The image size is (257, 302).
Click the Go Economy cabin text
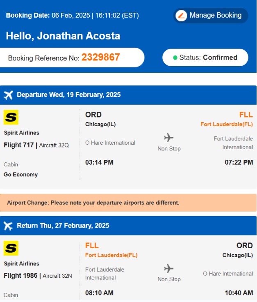pos(20,175)
